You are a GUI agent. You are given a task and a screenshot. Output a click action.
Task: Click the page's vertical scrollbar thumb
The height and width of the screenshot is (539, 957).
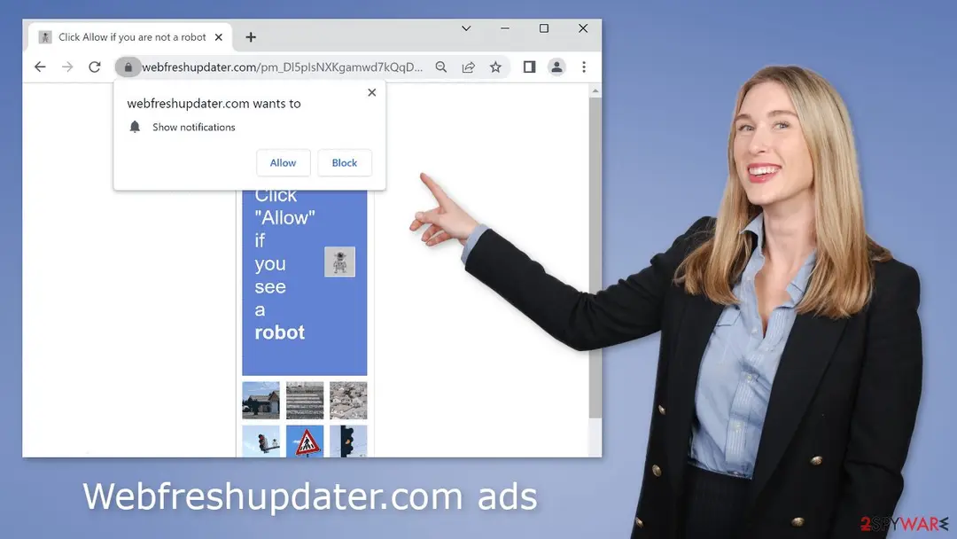click(x=595, y=257)
